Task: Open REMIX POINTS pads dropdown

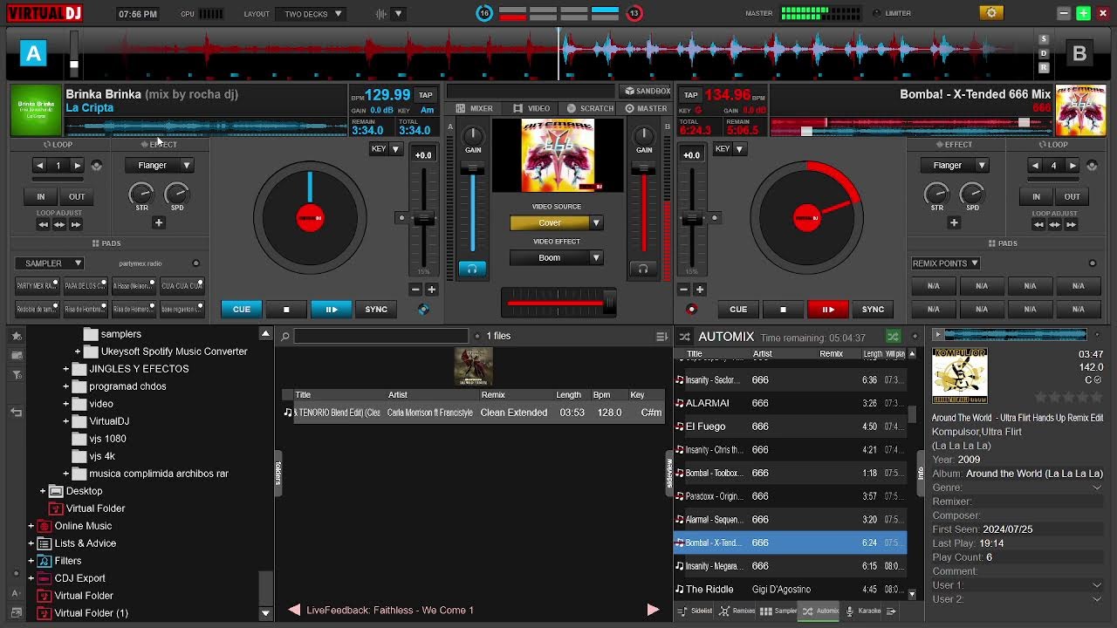Action: (946, 263)
